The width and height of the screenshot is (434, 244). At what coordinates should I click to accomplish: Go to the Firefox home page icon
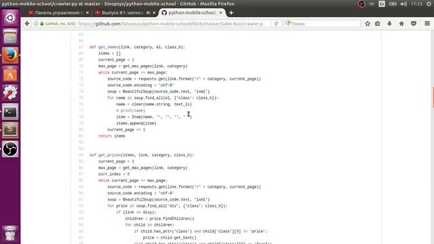click(401, 24)
